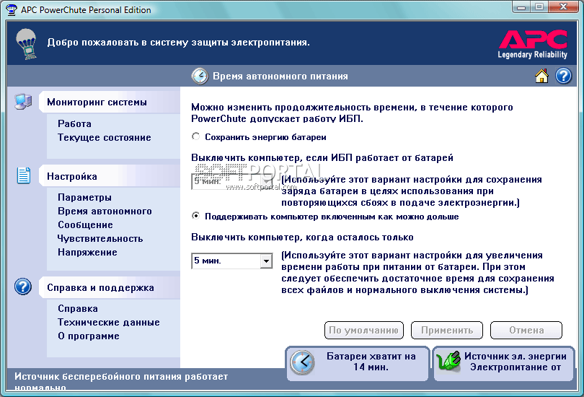Click the Применить button
584x397 pixels.
(447, 331)
